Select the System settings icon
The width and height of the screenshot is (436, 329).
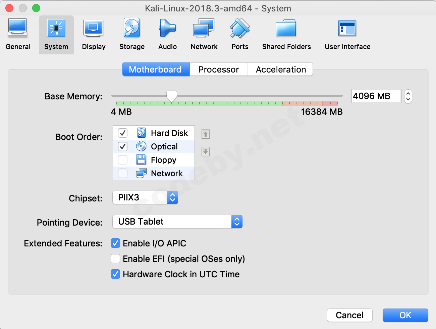pos(56,28)
